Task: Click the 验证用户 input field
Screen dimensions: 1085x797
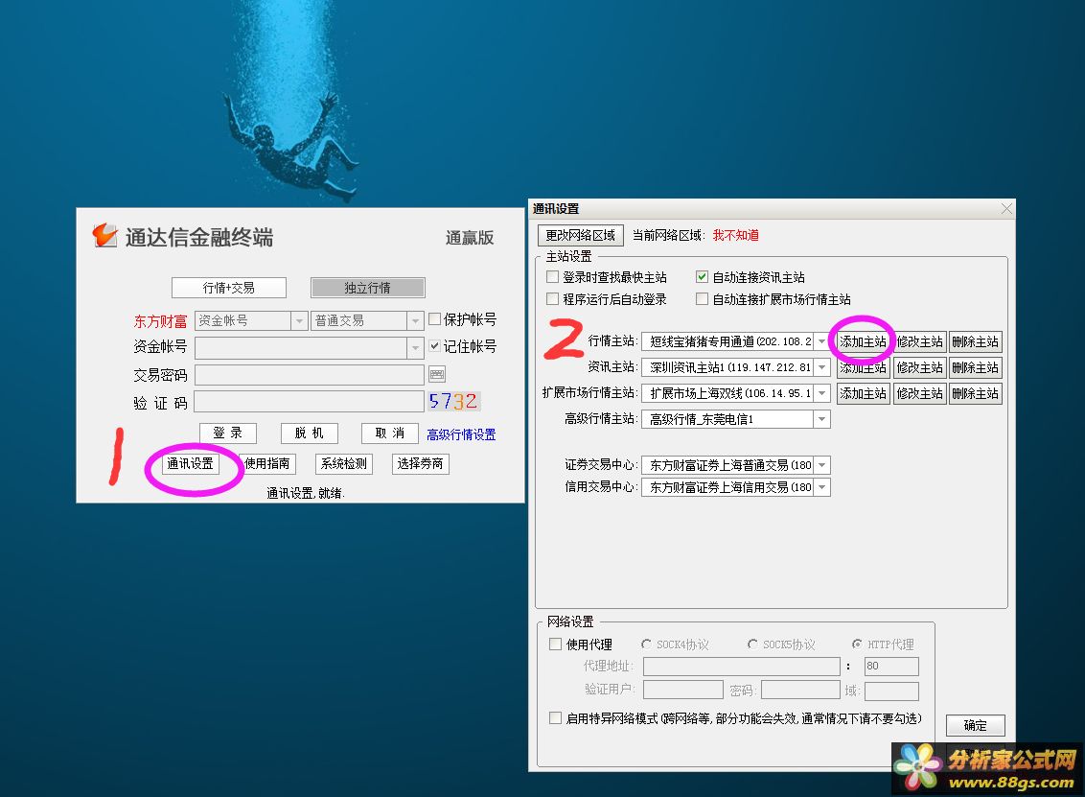Action: pos(683,690)
